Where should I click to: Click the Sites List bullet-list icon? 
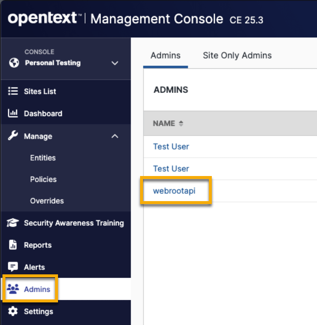pyautogui.click(x=13, y=91)
